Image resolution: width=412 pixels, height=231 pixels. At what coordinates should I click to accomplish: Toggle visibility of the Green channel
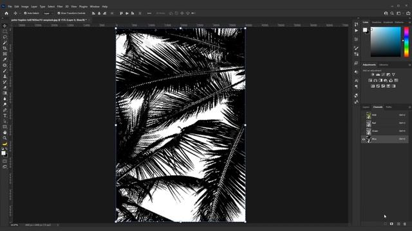pos(364,131)
